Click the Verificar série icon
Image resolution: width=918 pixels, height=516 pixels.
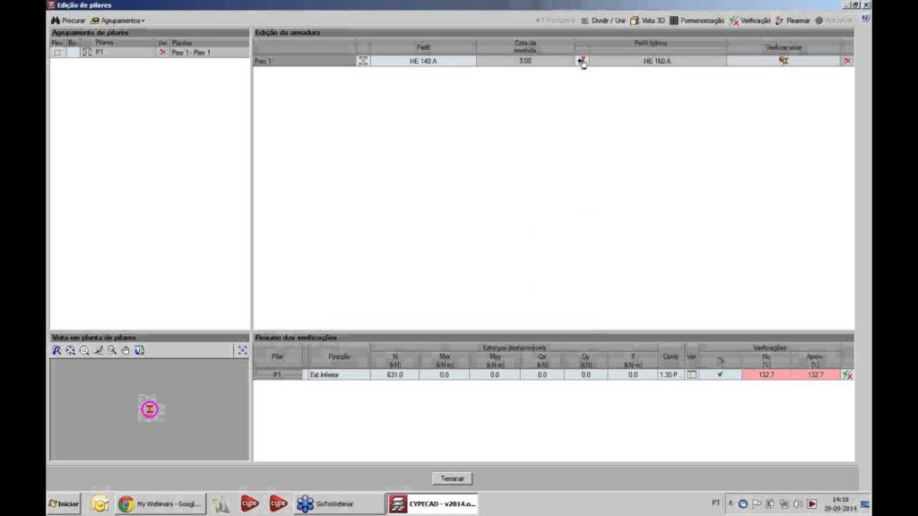coord(784,61)
